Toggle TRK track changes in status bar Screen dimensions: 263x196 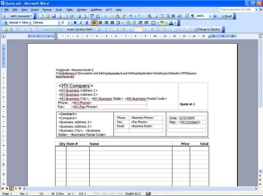[x=105, y=194]
